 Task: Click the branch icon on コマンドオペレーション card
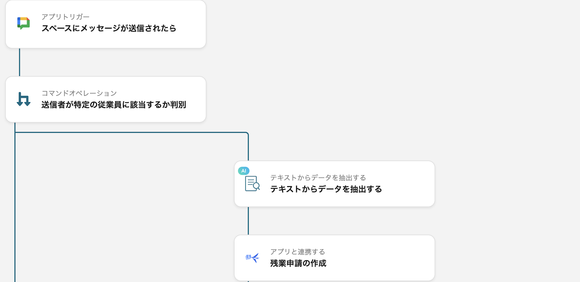tap(24, 99)
